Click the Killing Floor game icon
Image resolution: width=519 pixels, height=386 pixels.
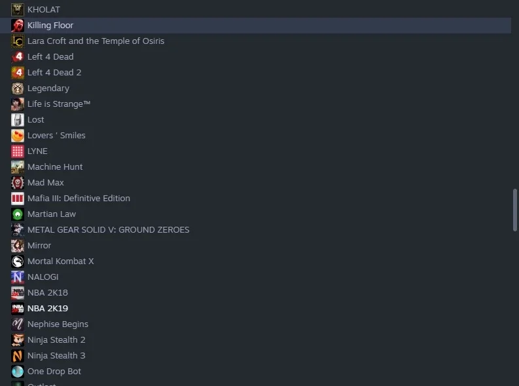tap(18, 26)
